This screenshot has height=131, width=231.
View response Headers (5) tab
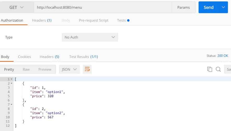click(49, 57)
